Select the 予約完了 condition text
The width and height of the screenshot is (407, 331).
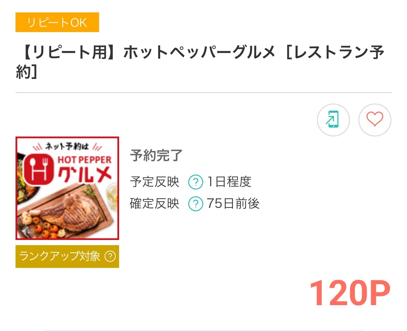(156, 156)
